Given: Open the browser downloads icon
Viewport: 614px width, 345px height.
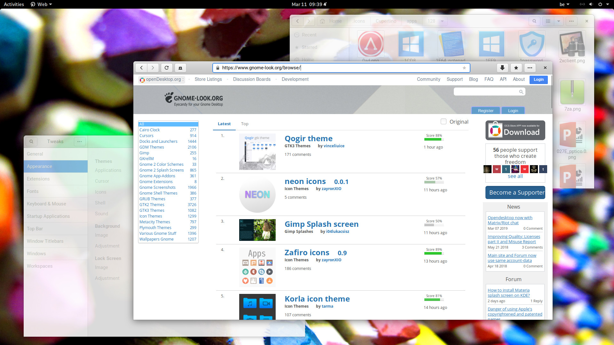Looking at the screenshot, I should click(502, 68).
